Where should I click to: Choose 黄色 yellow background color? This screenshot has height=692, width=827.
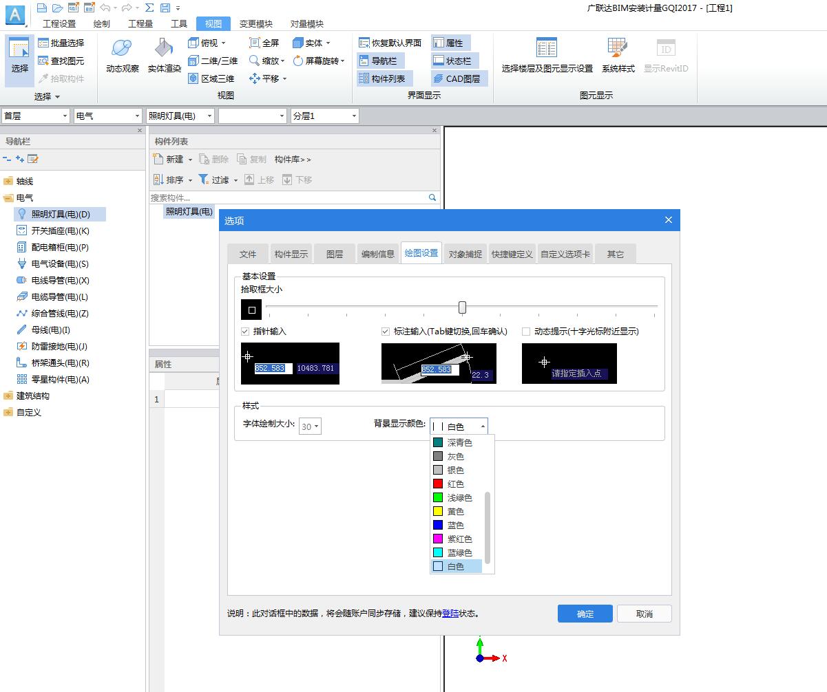tap(456, 511)
